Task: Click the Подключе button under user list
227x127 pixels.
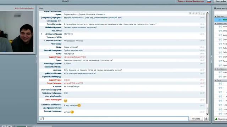Action: click(221, 119)
